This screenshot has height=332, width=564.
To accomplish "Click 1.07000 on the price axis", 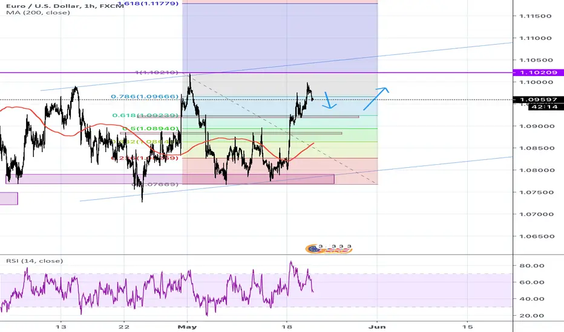I will pos(535,214).
